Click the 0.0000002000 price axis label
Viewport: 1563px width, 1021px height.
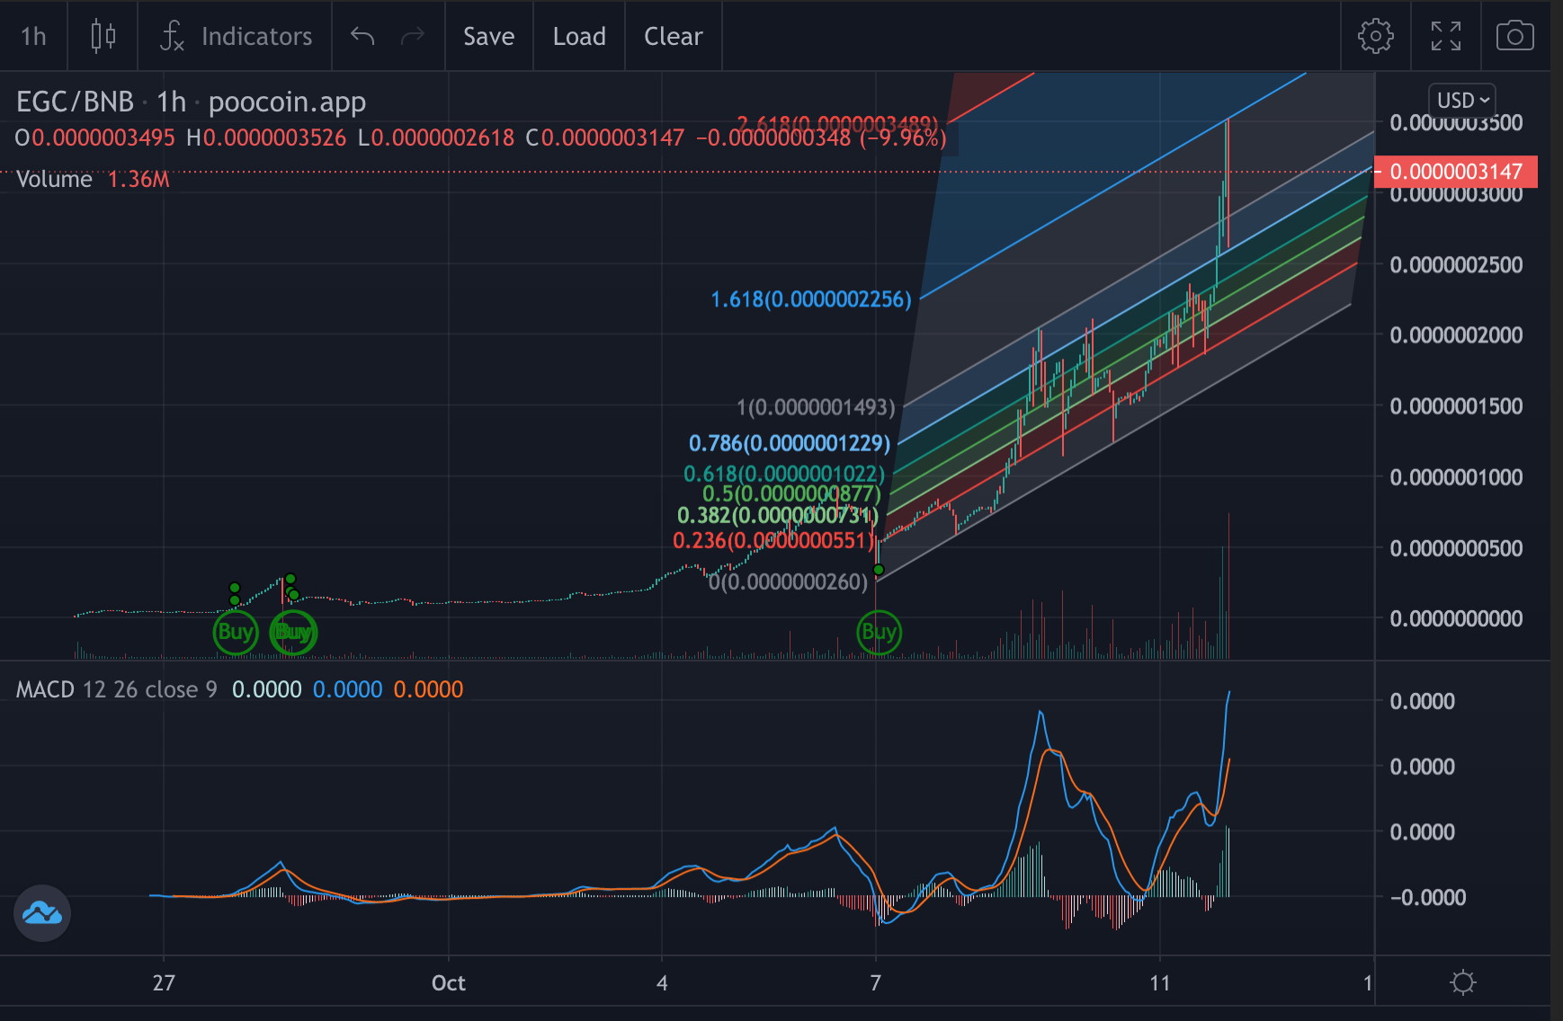[1456, 335]
